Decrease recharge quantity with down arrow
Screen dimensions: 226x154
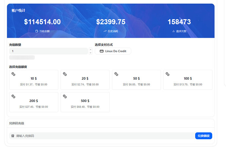click(90, 53)
